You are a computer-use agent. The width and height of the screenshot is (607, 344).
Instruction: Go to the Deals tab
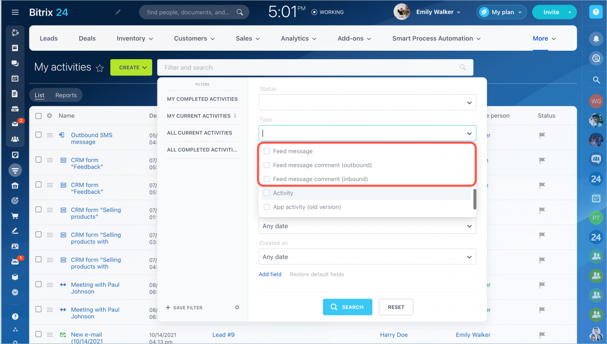point(87,38)
